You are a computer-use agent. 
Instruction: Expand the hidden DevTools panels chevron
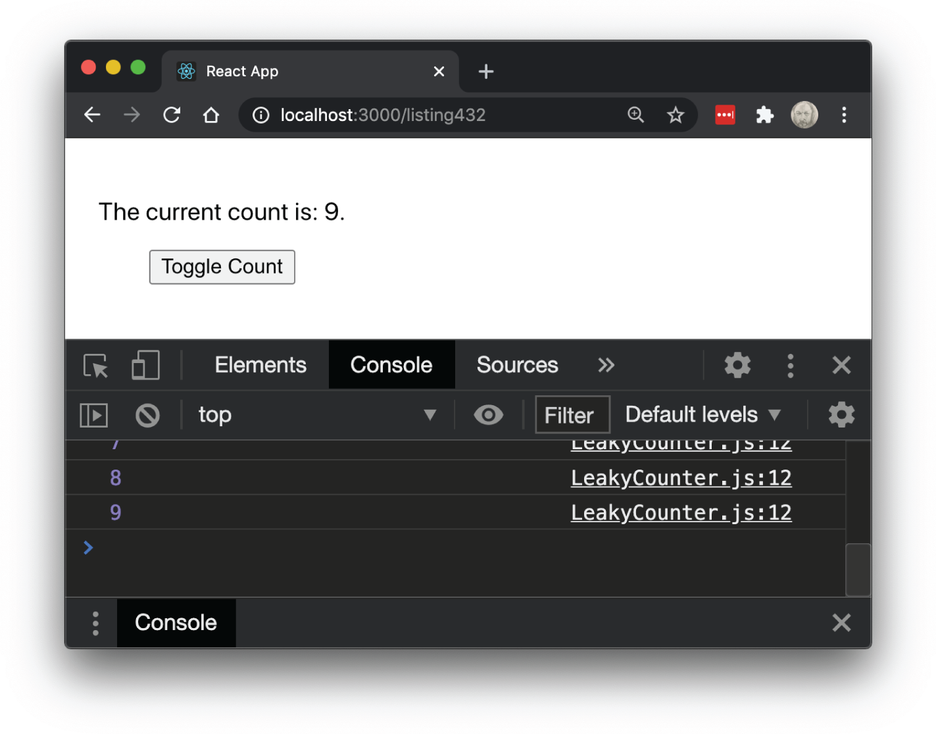coord(606,365)
